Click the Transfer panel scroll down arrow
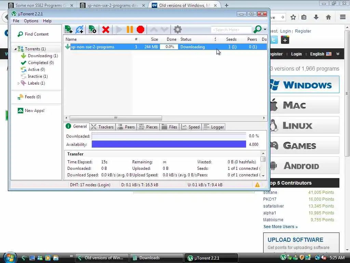The image size is (350, 263). [263, 176]
